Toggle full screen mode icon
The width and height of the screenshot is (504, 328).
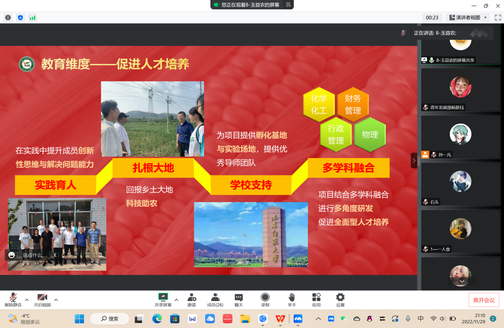(x=498, y=18)
